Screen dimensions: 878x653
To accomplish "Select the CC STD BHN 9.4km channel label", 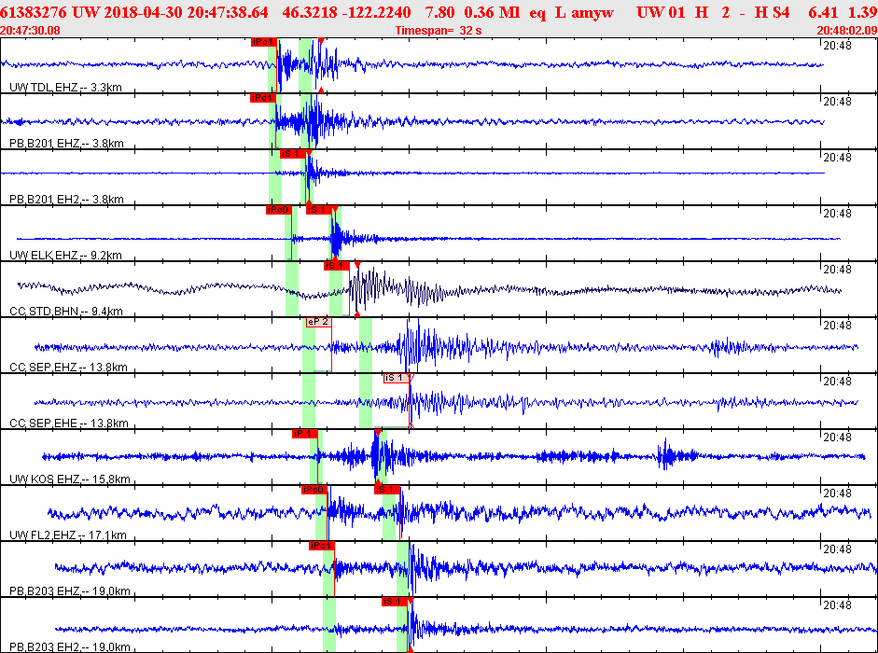I will coord(66,312).
